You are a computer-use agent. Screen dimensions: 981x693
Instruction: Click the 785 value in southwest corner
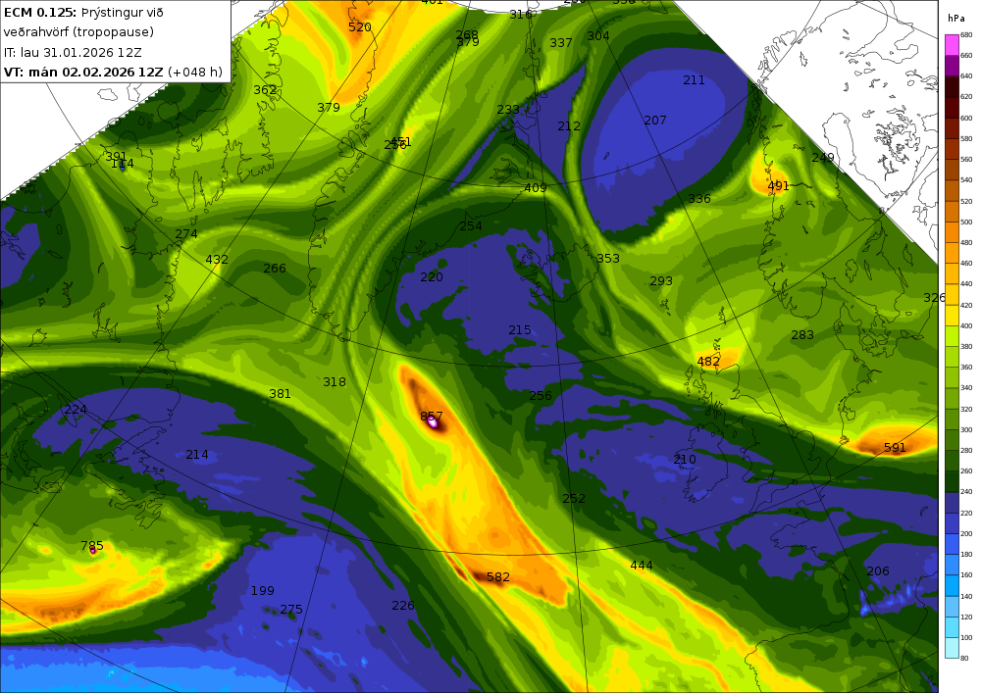tap(92, 546)
